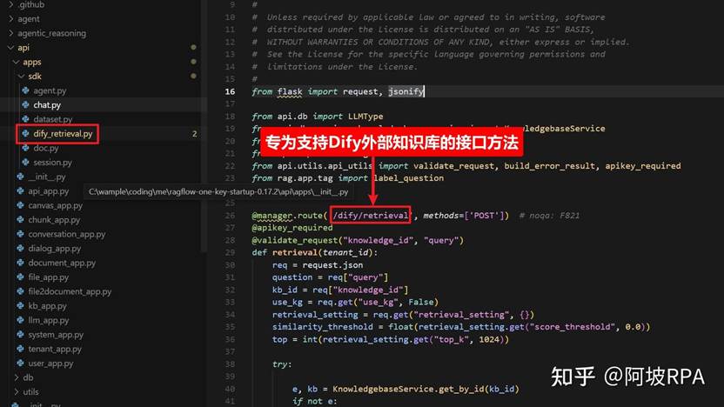Expand the agentic_reasoning folder
The image size is (724, 407).
click(10, 33)
